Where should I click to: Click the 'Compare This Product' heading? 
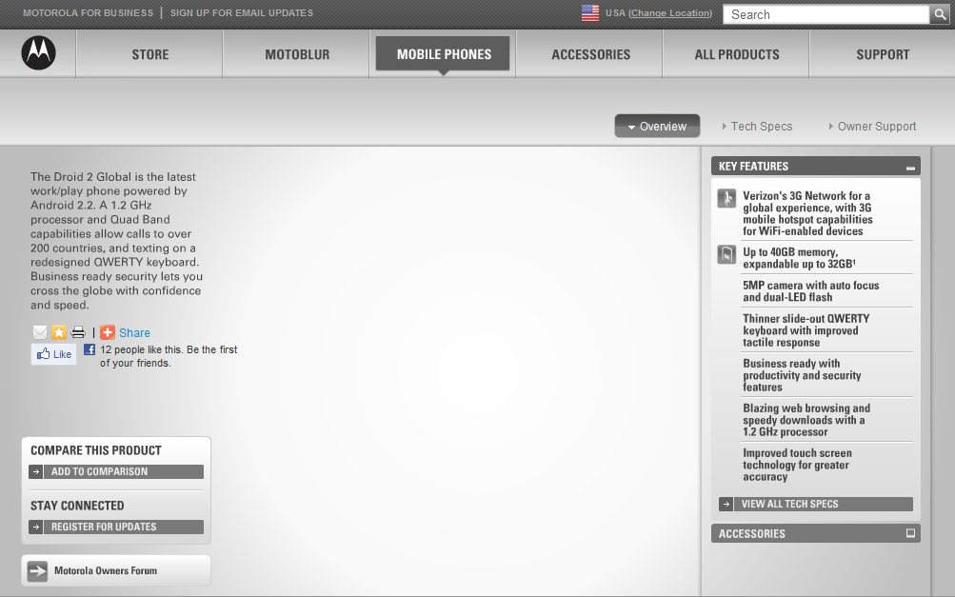95,450
